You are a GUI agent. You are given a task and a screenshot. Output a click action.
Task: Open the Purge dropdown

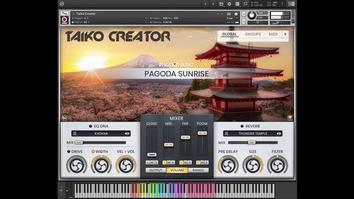point(232,18)
